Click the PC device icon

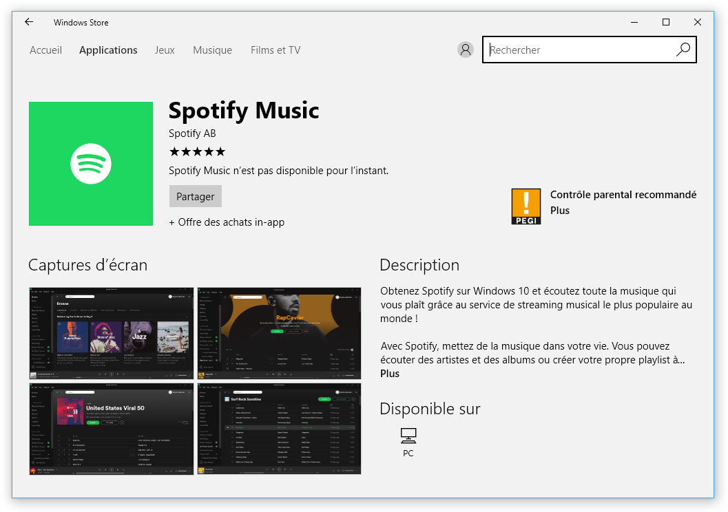[x=408, y=436]
